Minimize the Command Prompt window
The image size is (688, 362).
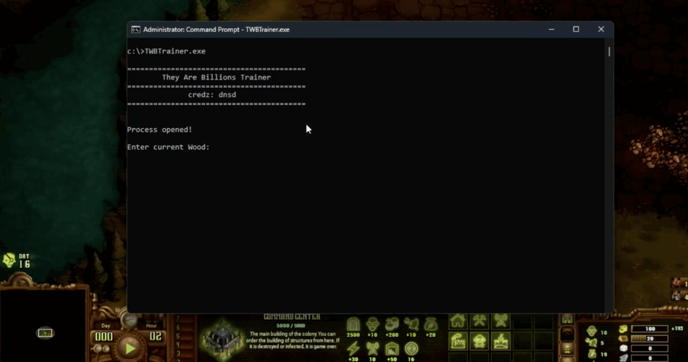pyautogui.click(x=552, y=30)
